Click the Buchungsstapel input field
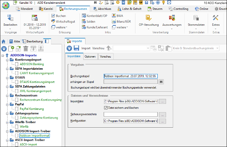The height and width of the screenshot is (147, 227). point(131,76)
